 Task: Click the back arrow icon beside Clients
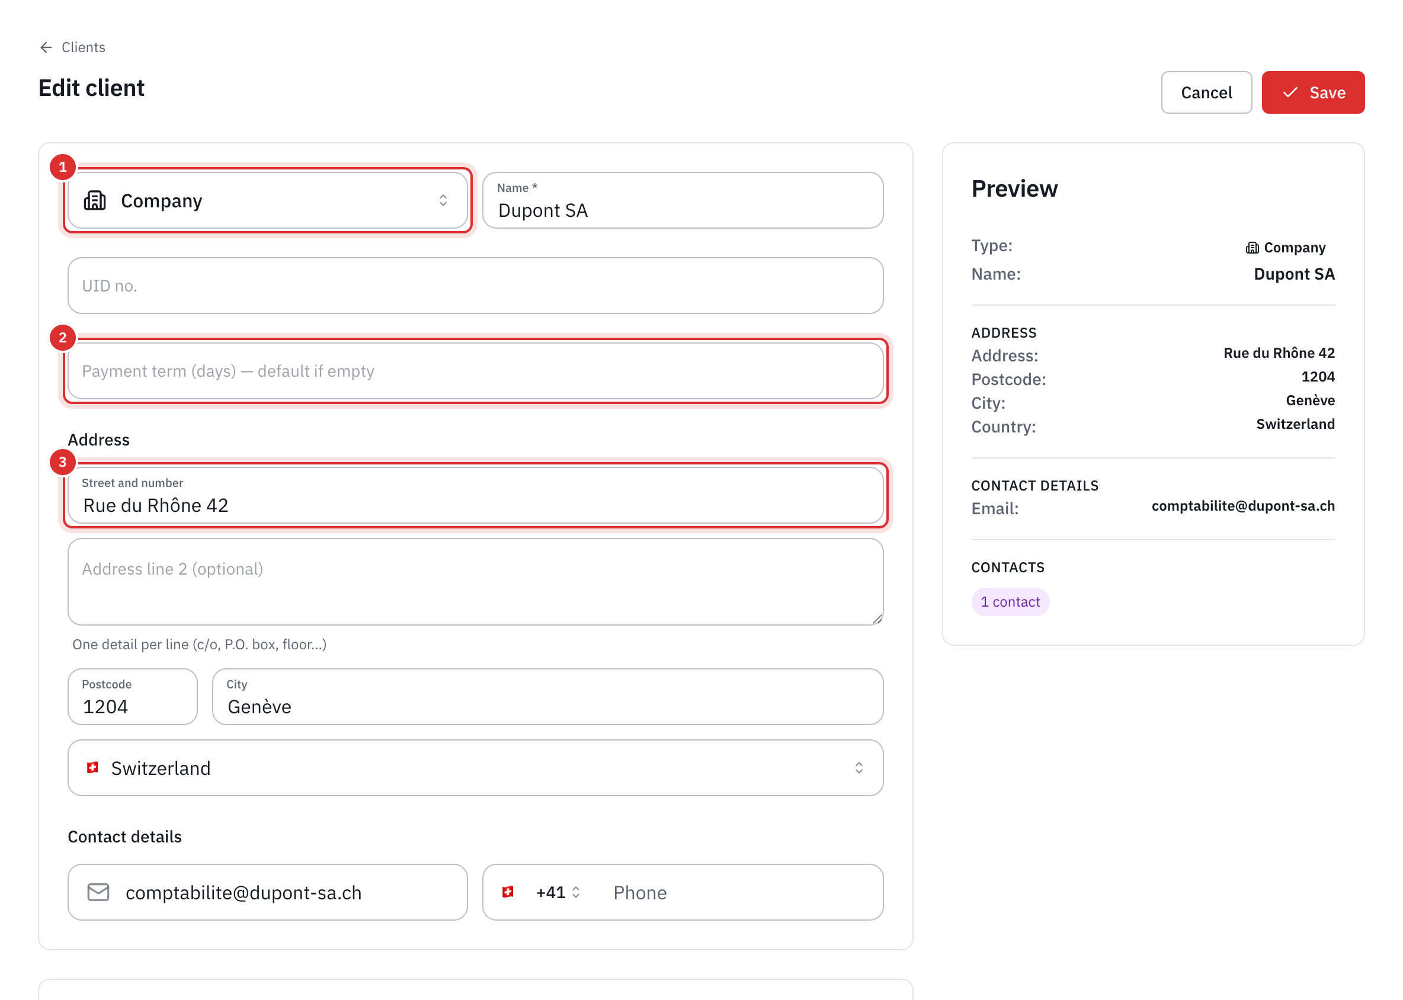pyautogui.click(x=46, y=47)
